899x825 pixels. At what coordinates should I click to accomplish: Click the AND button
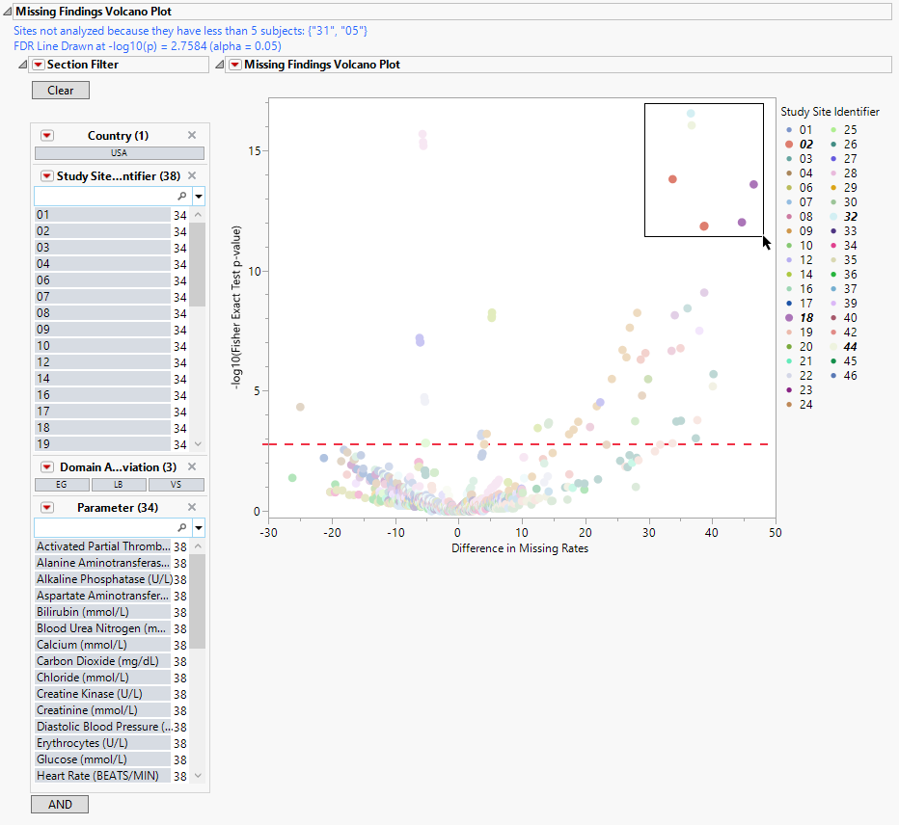pos(60,804)
